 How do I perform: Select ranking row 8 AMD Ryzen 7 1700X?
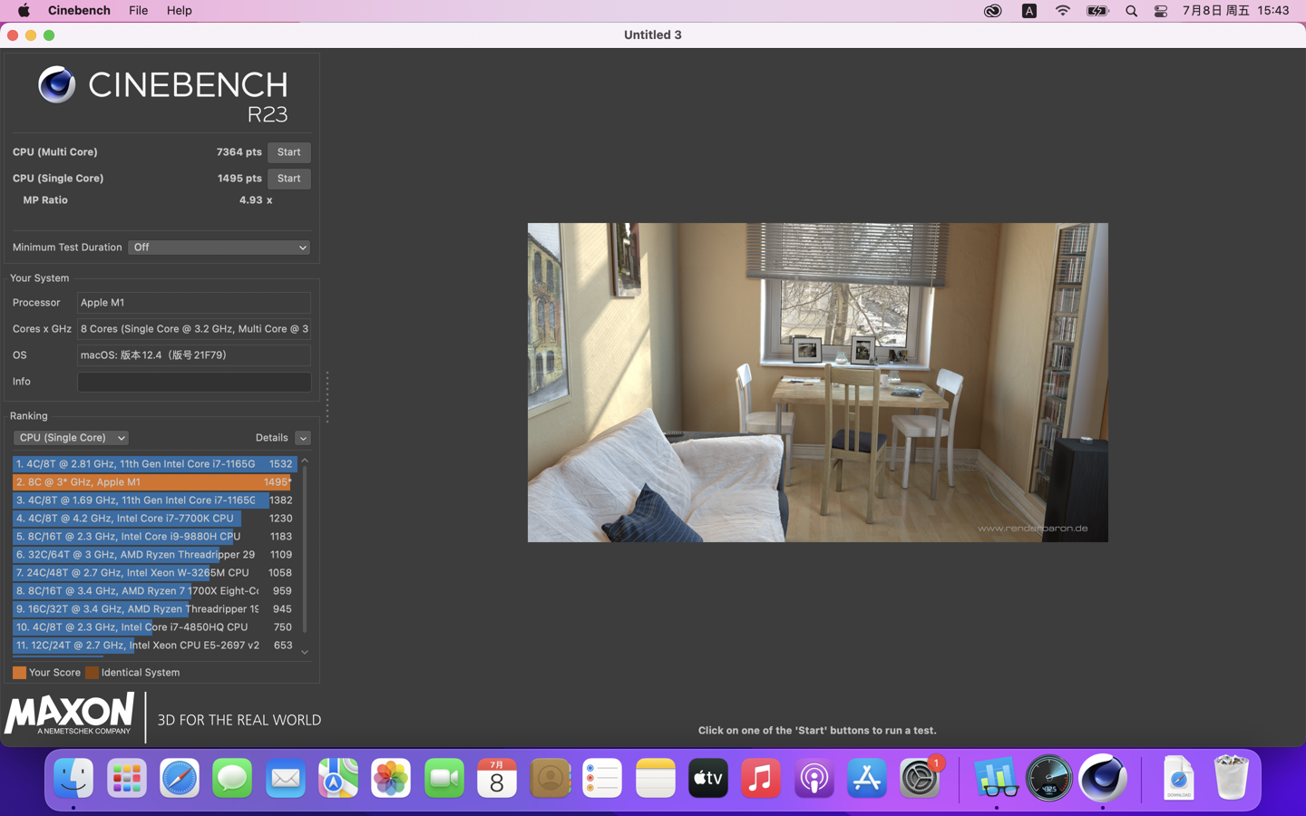pyautogui.click(x=154, y=591)
